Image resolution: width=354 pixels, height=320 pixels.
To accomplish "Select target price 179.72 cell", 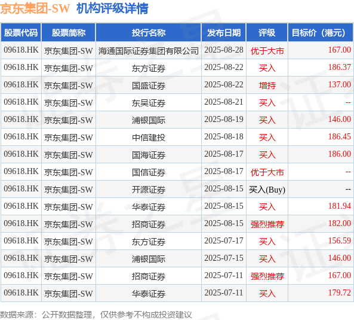I will [x=321, y=293].
